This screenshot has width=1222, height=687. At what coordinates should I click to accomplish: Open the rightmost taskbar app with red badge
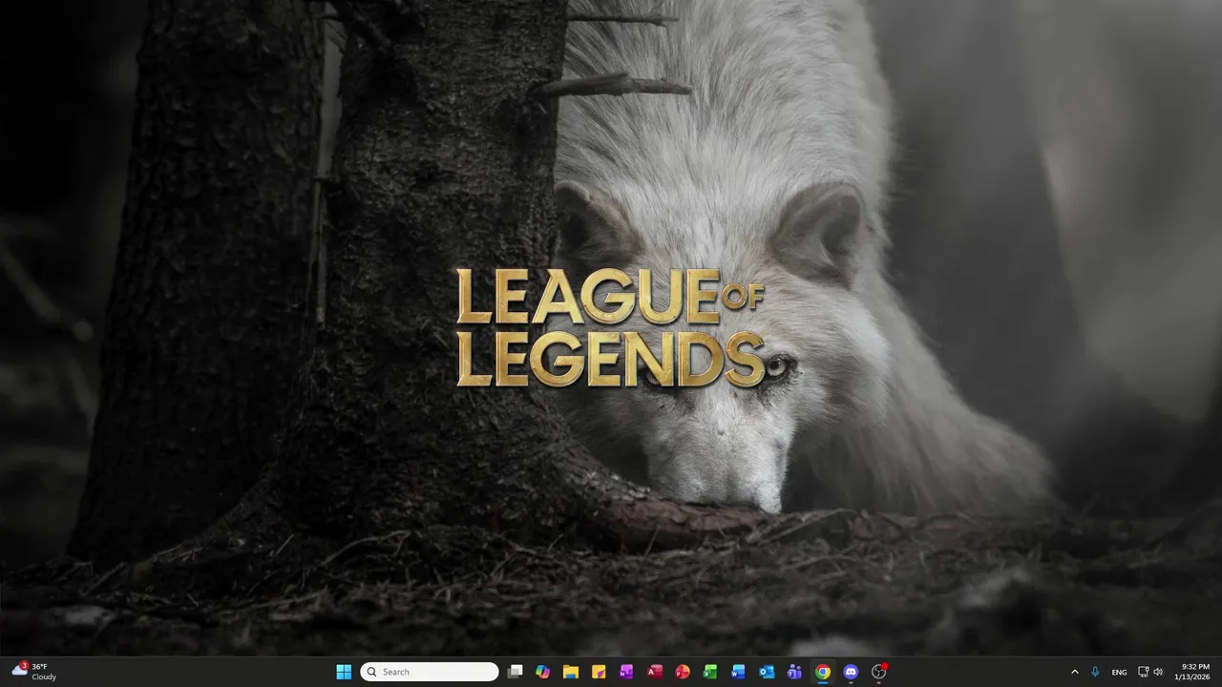879,672
